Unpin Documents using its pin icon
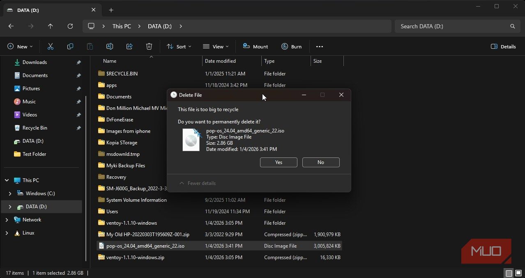Image resolution: width=525 pixels, height=278 pixels. [78, 75]
